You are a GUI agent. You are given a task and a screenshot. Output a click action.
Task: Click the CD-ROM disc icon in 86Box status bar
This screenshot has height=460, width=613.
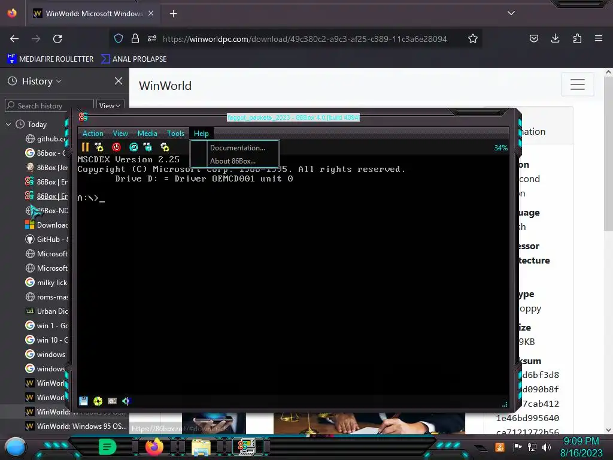point(98,401)
